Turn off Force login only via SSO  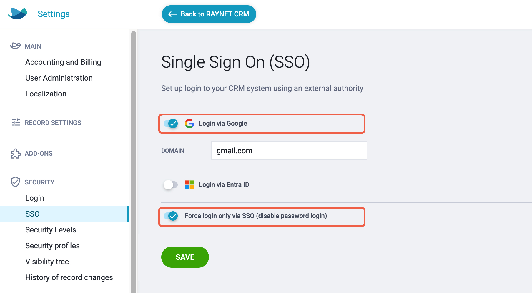click(x=171, y=216)
